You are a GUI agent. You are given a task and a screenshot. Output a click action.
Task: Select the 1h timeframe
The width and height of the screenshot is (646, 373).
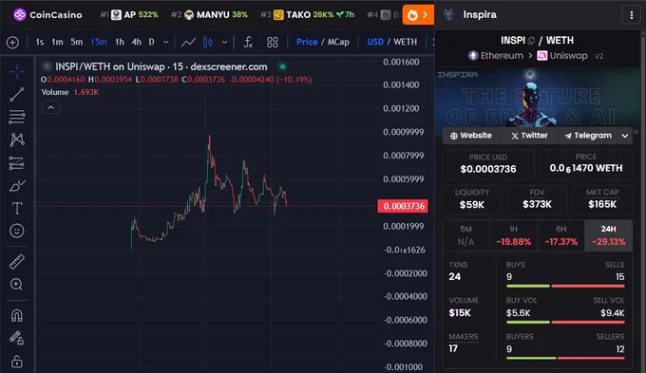click(120, 42)
